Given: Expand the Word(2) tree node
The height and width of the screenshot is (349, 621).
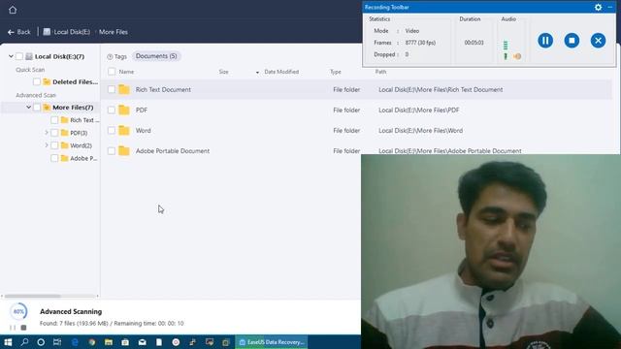Looking at the screenshot, I should [x=46, y=145].
